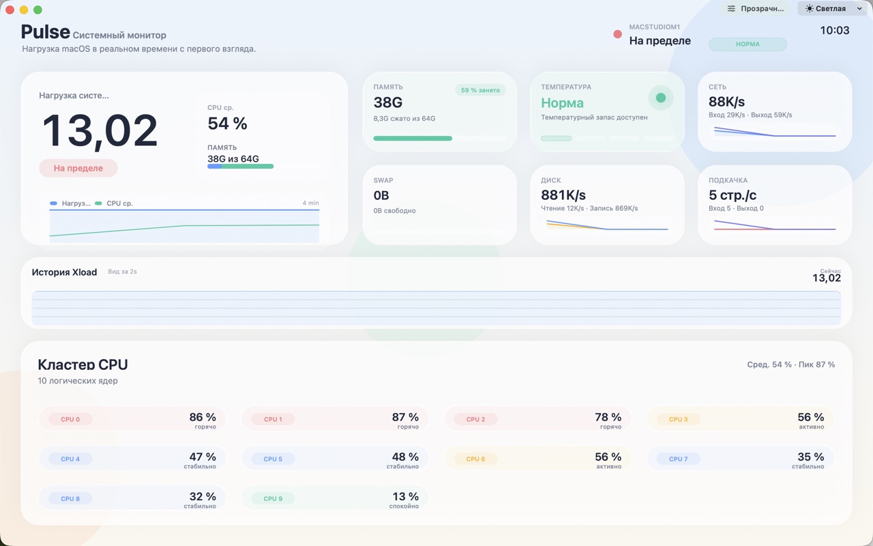Click the "10 логических ядер" text
The image size is (873, 546).
(x=78, y=381)
